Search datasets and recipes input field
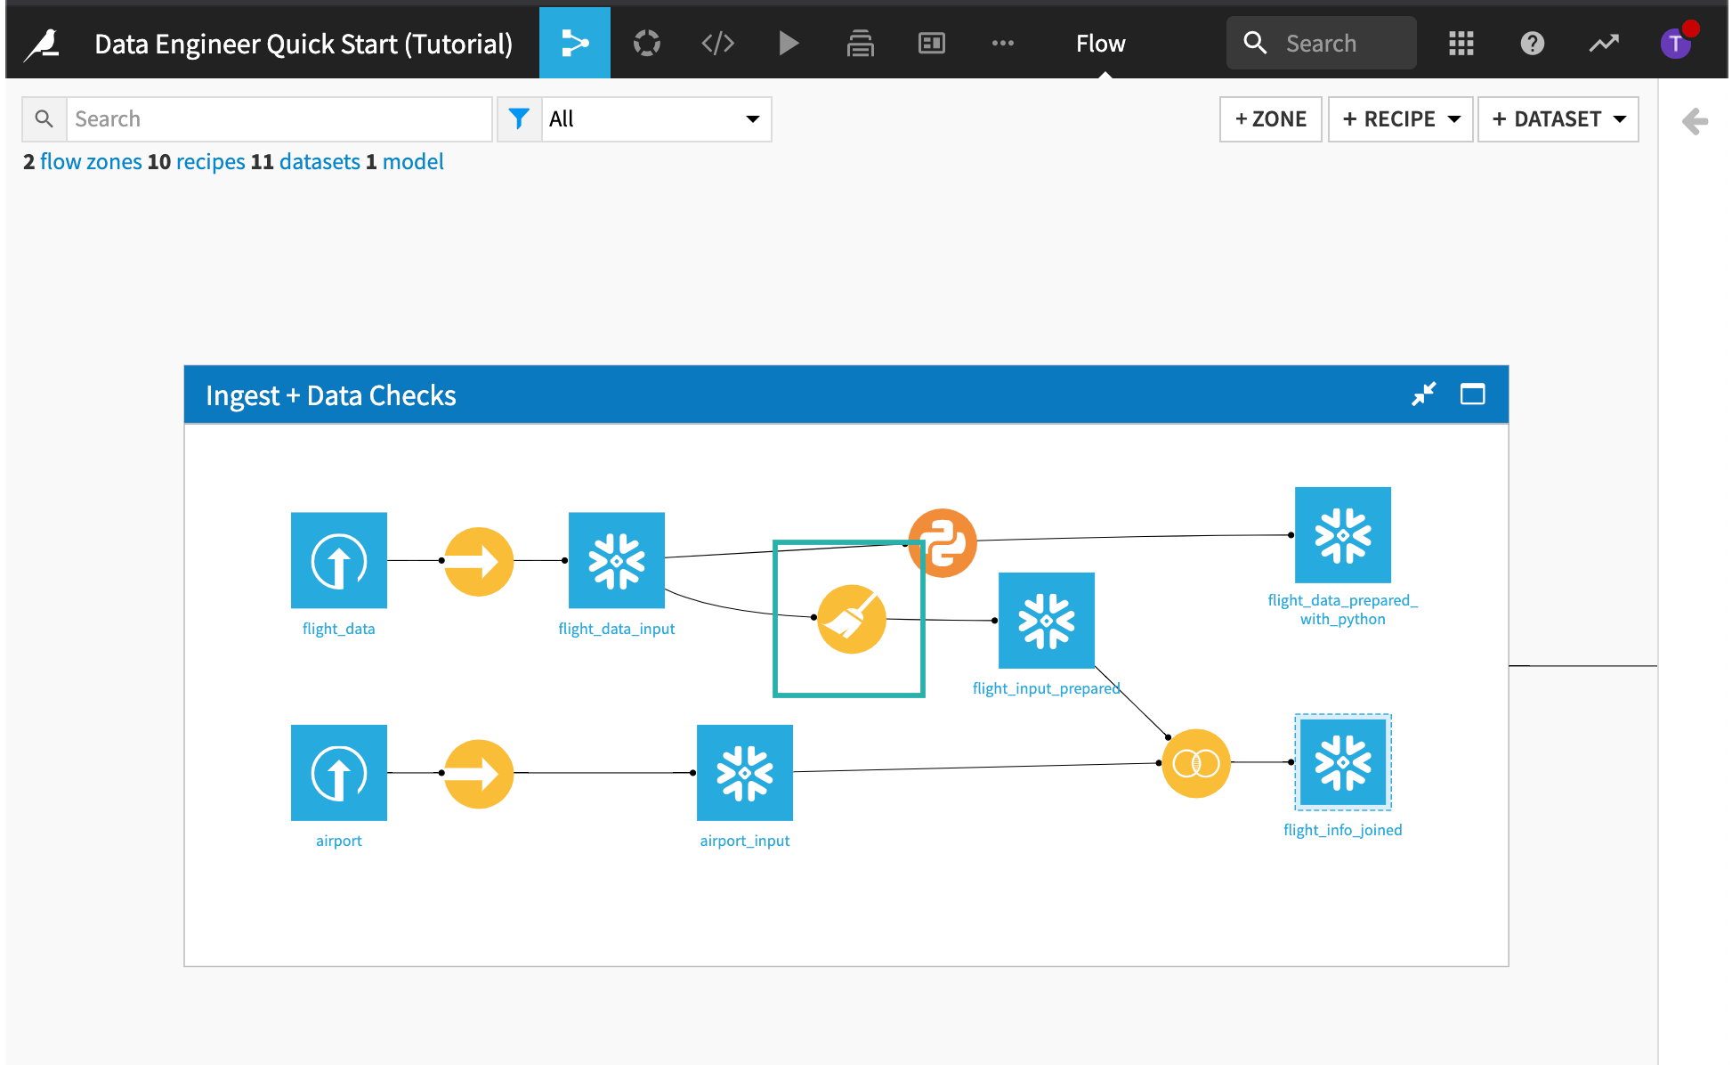 [x=279, y=119]
